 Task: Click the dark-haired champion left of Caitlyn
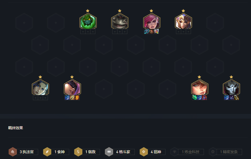[x=40, y=88]
